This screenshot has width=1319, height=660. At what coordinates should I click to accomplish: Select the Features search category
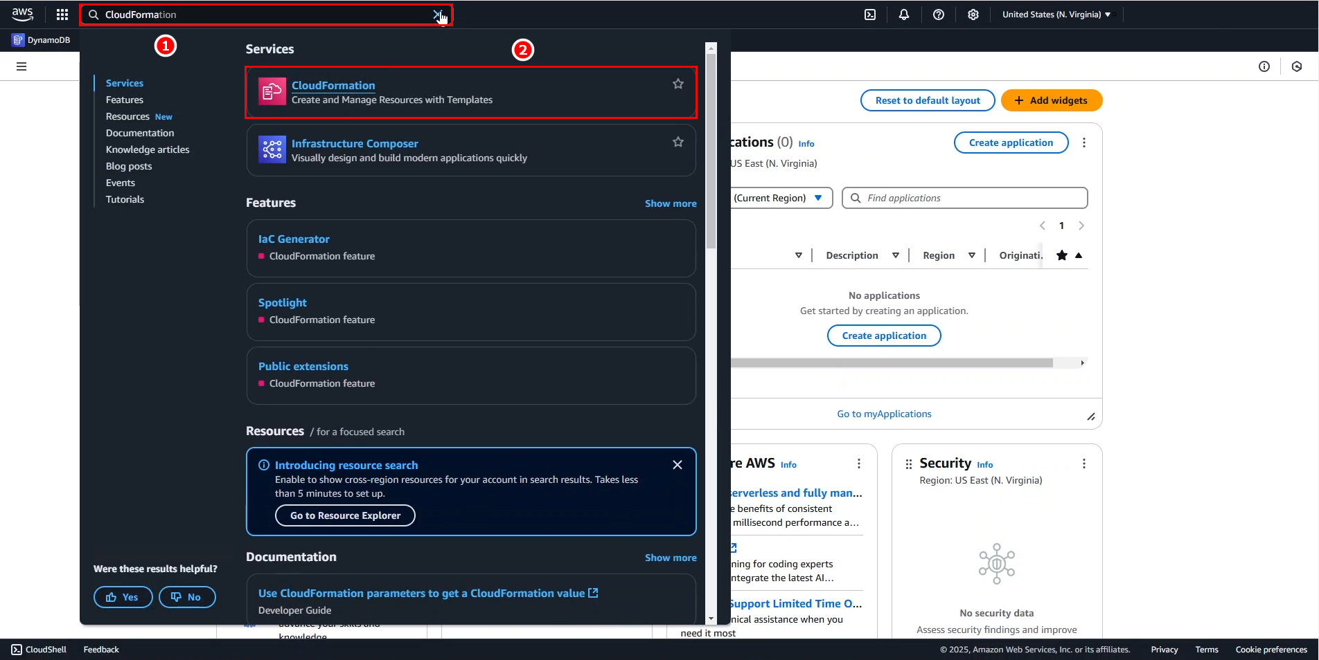click(x=125, y=100)
